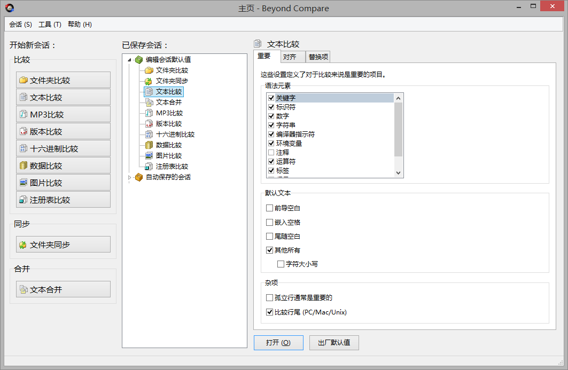
Task: Enable the 注释 checkbox in syntax elements
Action: [271, 153]
